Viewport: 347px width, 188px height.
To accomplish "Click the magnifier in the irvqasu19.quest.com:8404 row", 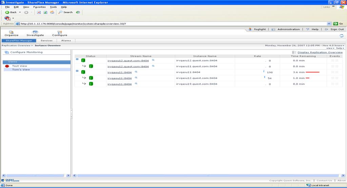I will (x=136, y=83).
